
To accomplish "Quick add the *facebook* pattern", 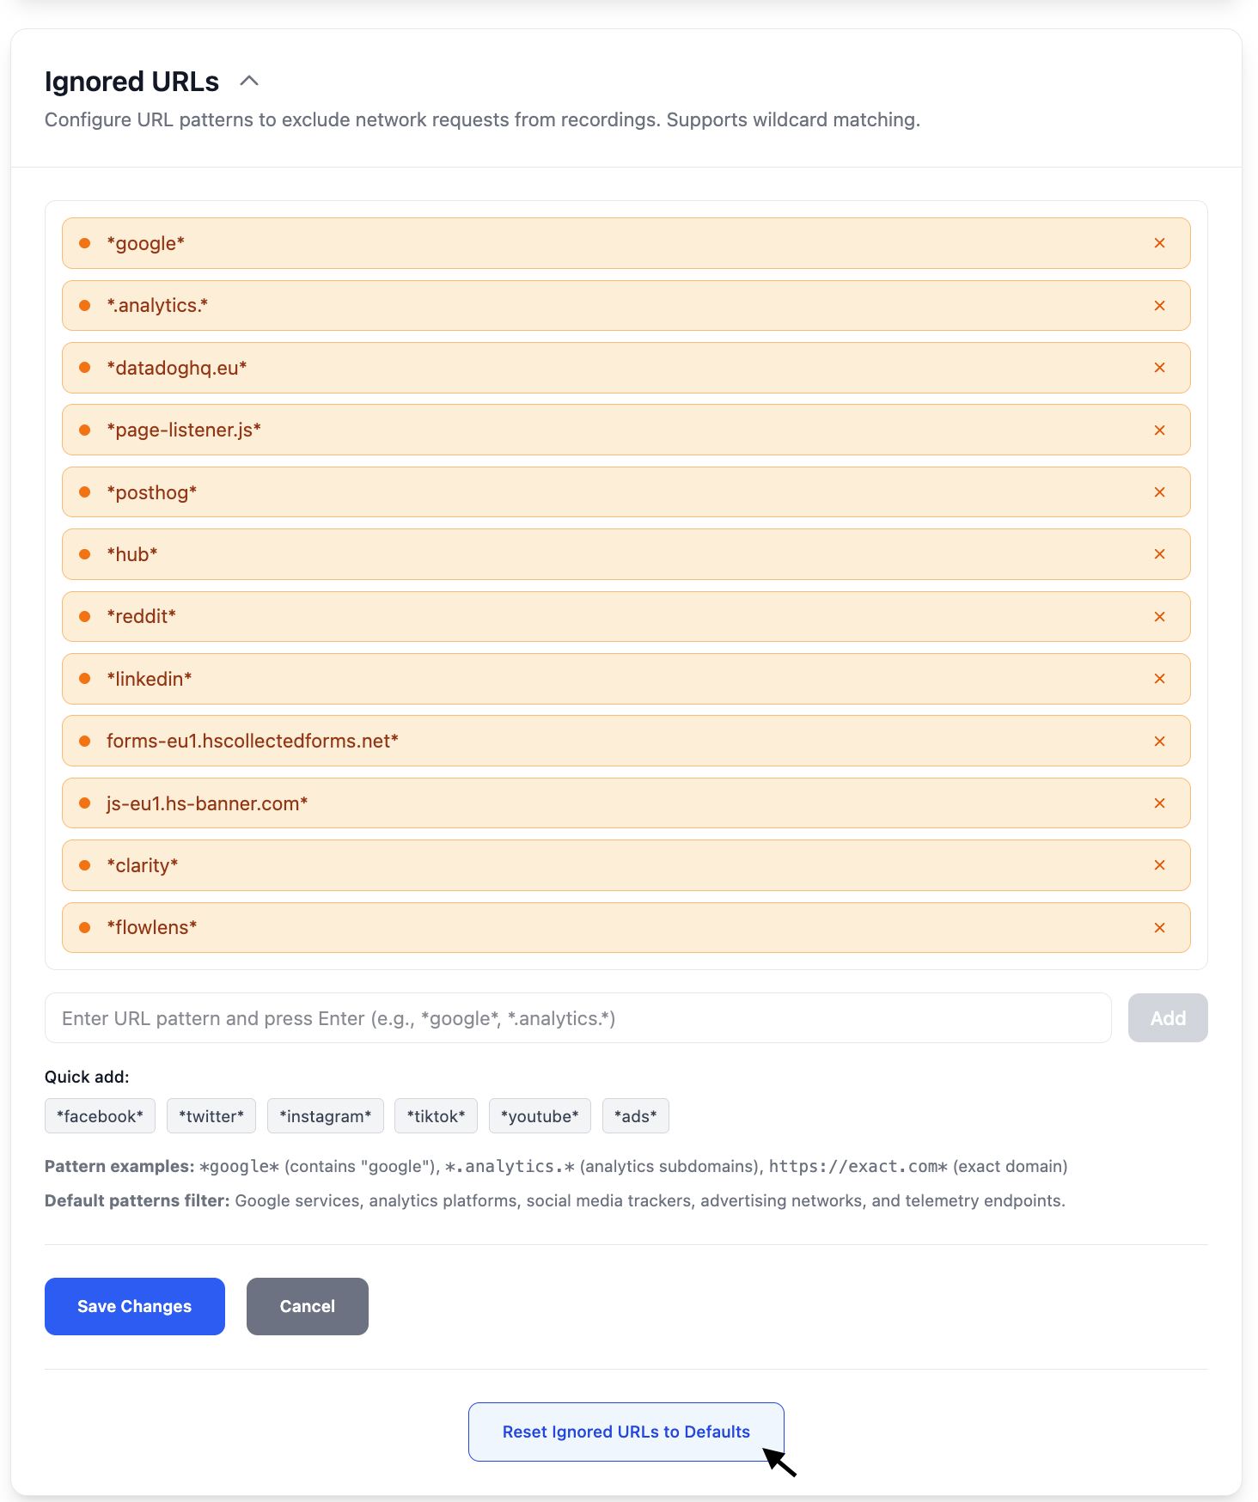I will 100,1116.
